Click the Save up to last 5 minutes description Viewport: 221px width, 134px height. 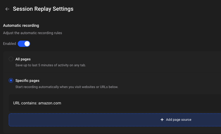coord(51,65)
